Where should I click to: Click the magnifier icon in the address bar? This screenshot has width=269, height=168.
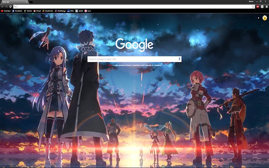click(15, 7)
